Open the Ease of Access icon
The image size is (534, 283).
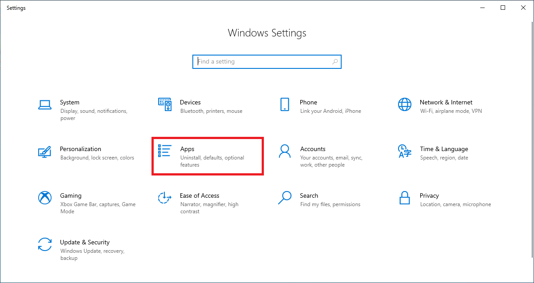coord(165,198)
